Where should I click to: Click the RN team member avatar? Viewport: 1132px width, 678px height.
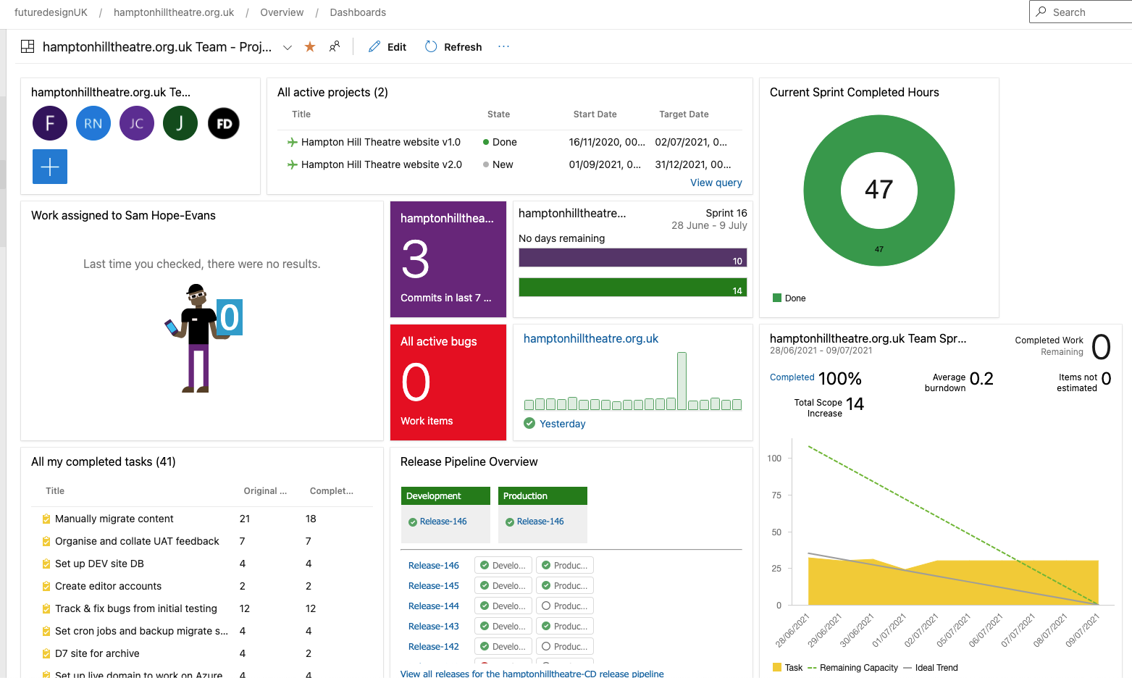93,123
